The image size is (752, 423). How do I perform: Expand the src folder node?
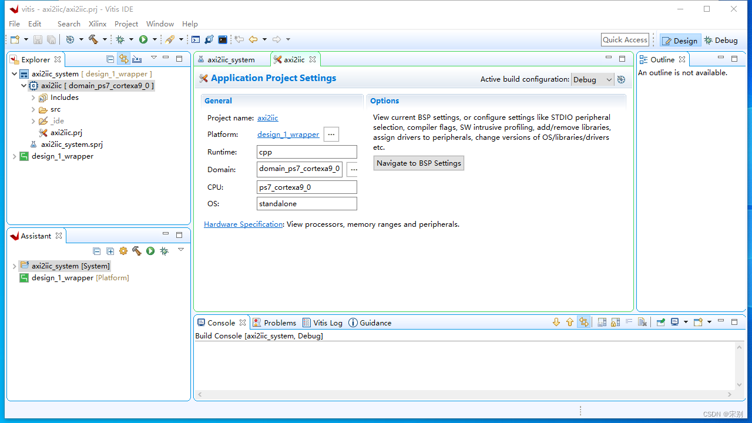(x=33, y=109)
